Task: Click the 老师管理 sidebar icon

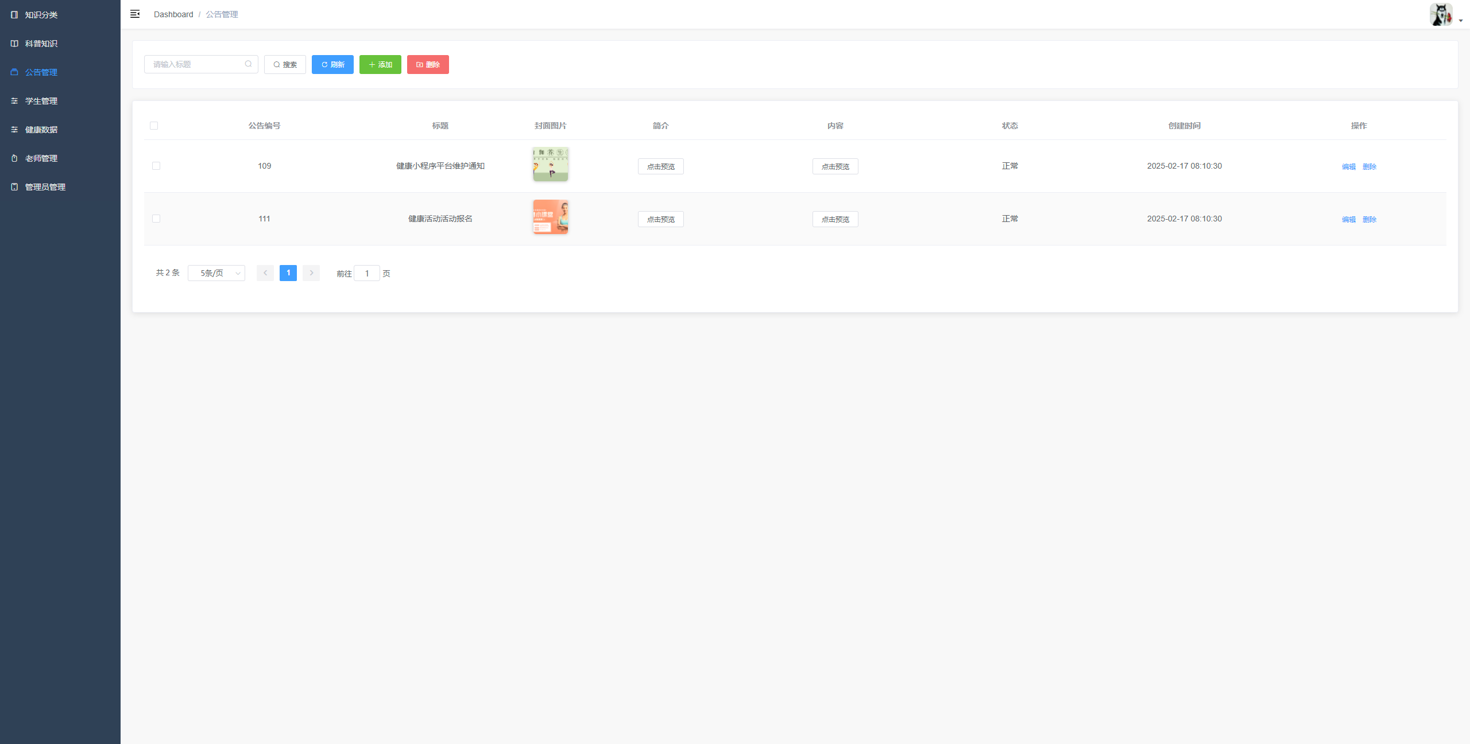Action: click(x=14, y=158)
